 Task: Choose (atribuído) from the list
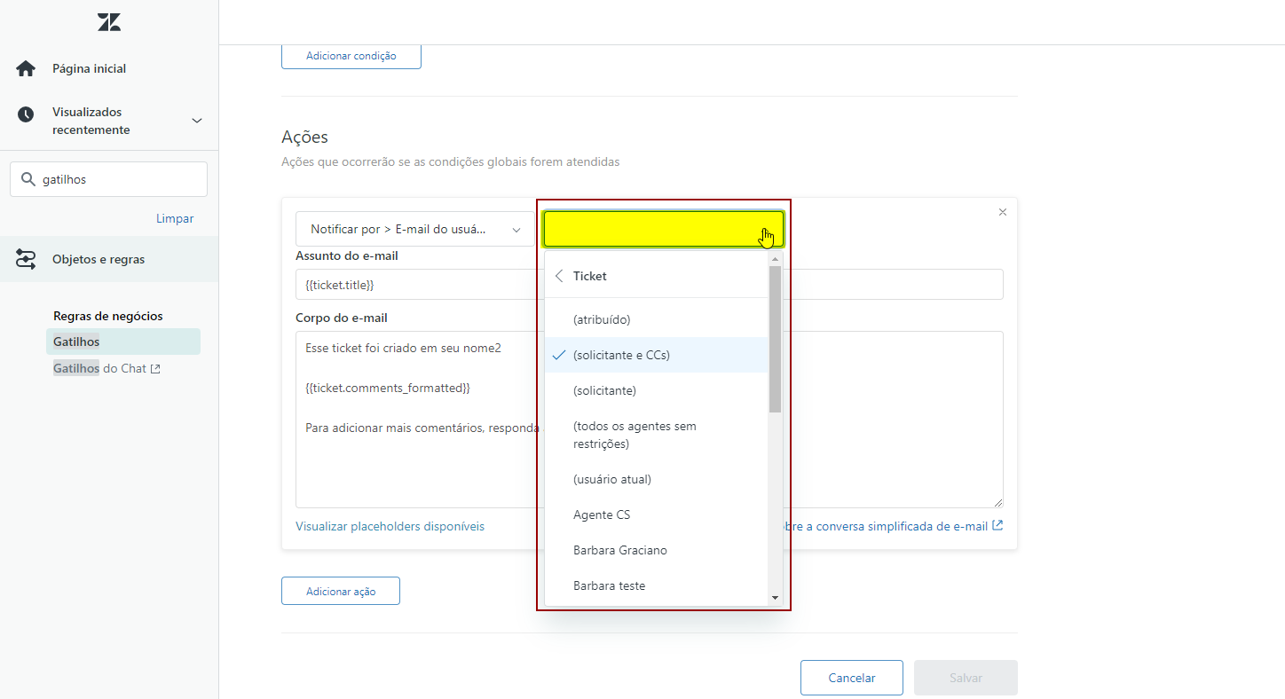click(x=602, y=319)
